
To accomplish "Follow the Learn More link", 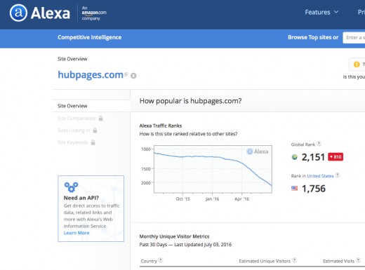I will [x=77, y=233].
